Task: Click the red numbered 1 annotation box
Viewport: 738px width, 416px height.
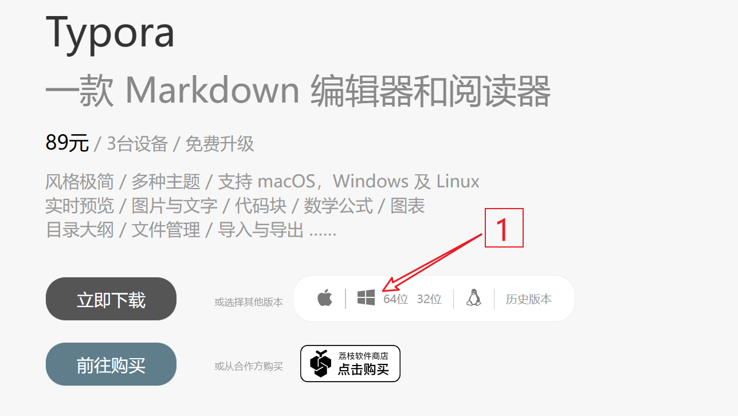Action: point(504,228)
